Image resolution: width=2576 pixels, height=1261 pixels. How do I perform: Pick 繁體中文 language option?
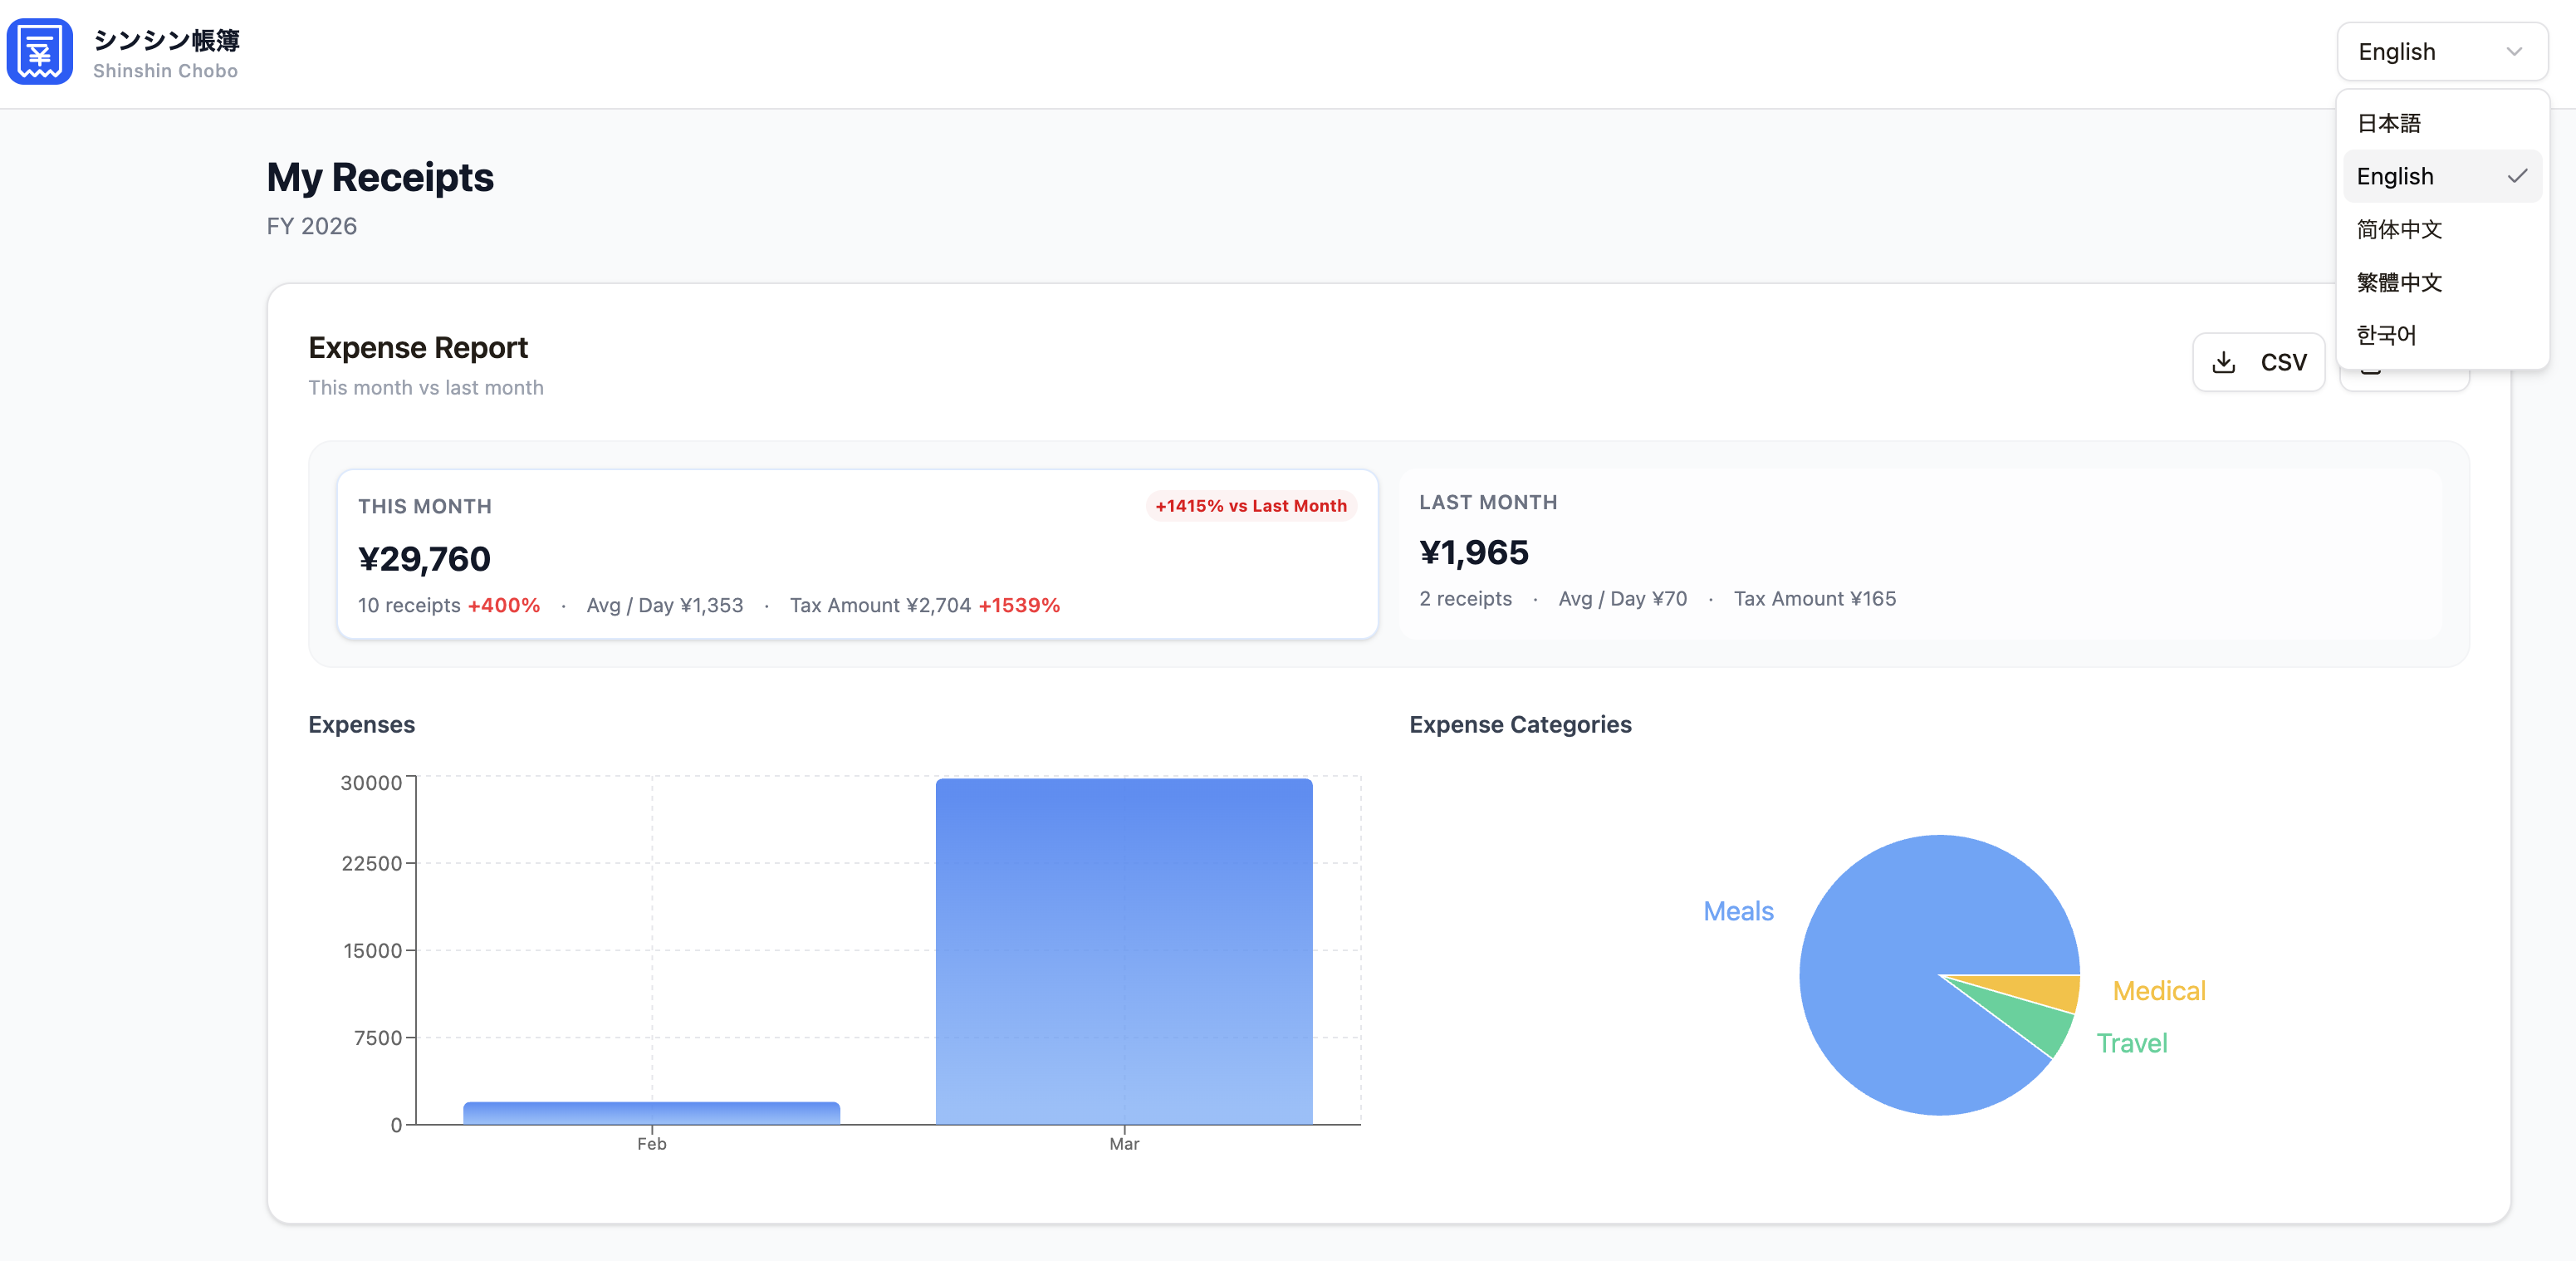[x=2399, y=283]
